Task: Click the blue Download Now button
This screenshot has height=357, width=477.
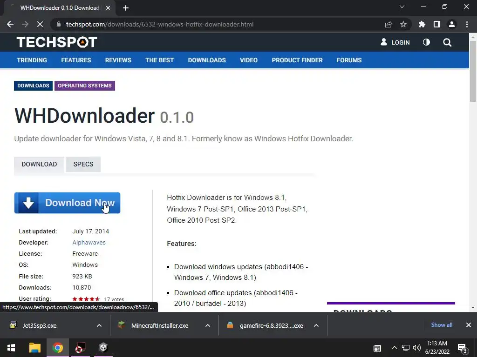Action: [x=67, y=203]
